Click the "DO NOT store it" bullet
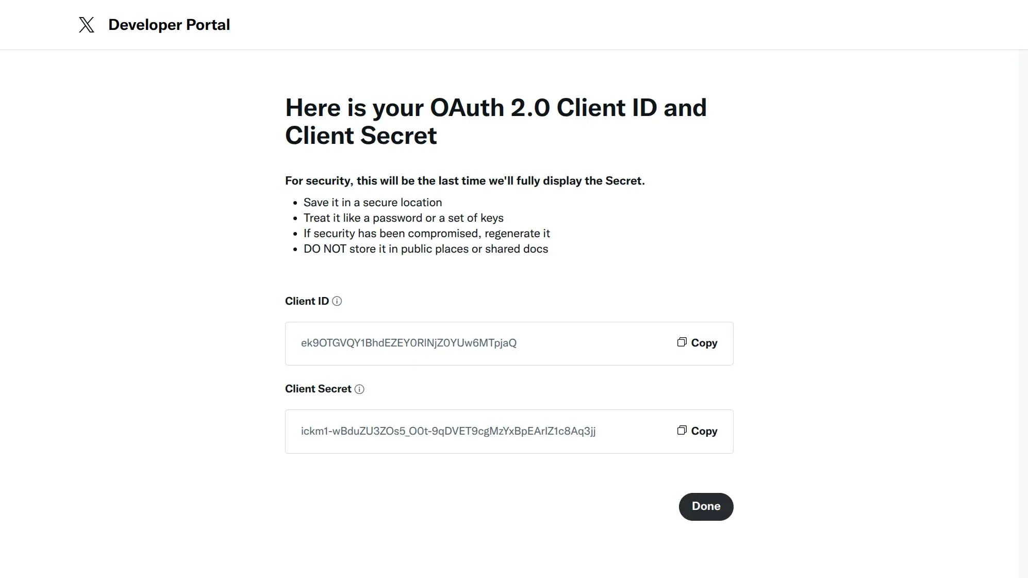 425,249
